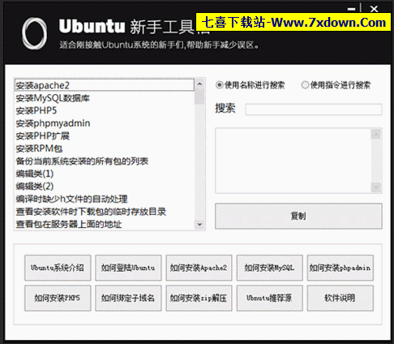
Task: Minimize the toolbox window
Action: [351, 9]
